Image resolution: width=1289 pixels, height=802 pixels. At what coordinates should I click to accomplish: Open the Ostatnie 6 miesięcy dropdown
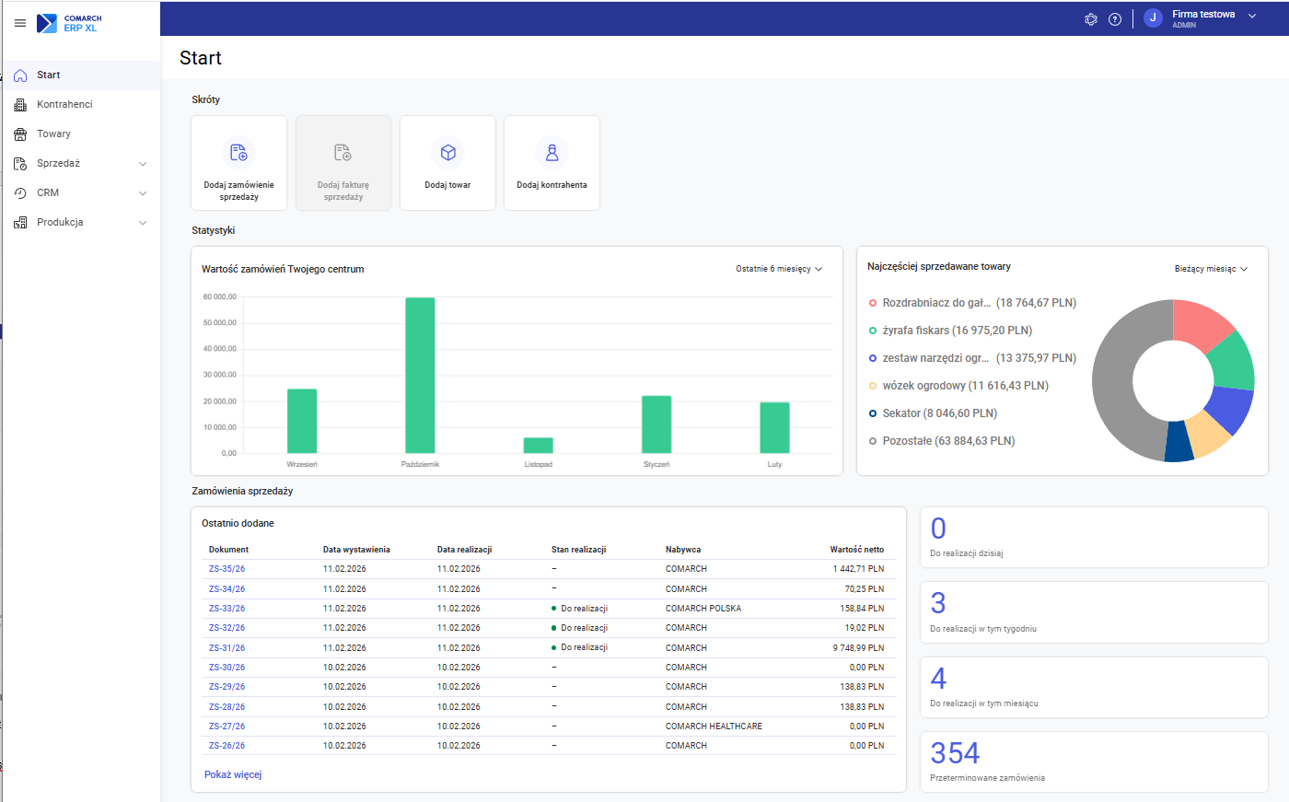[x=778, y=268]
